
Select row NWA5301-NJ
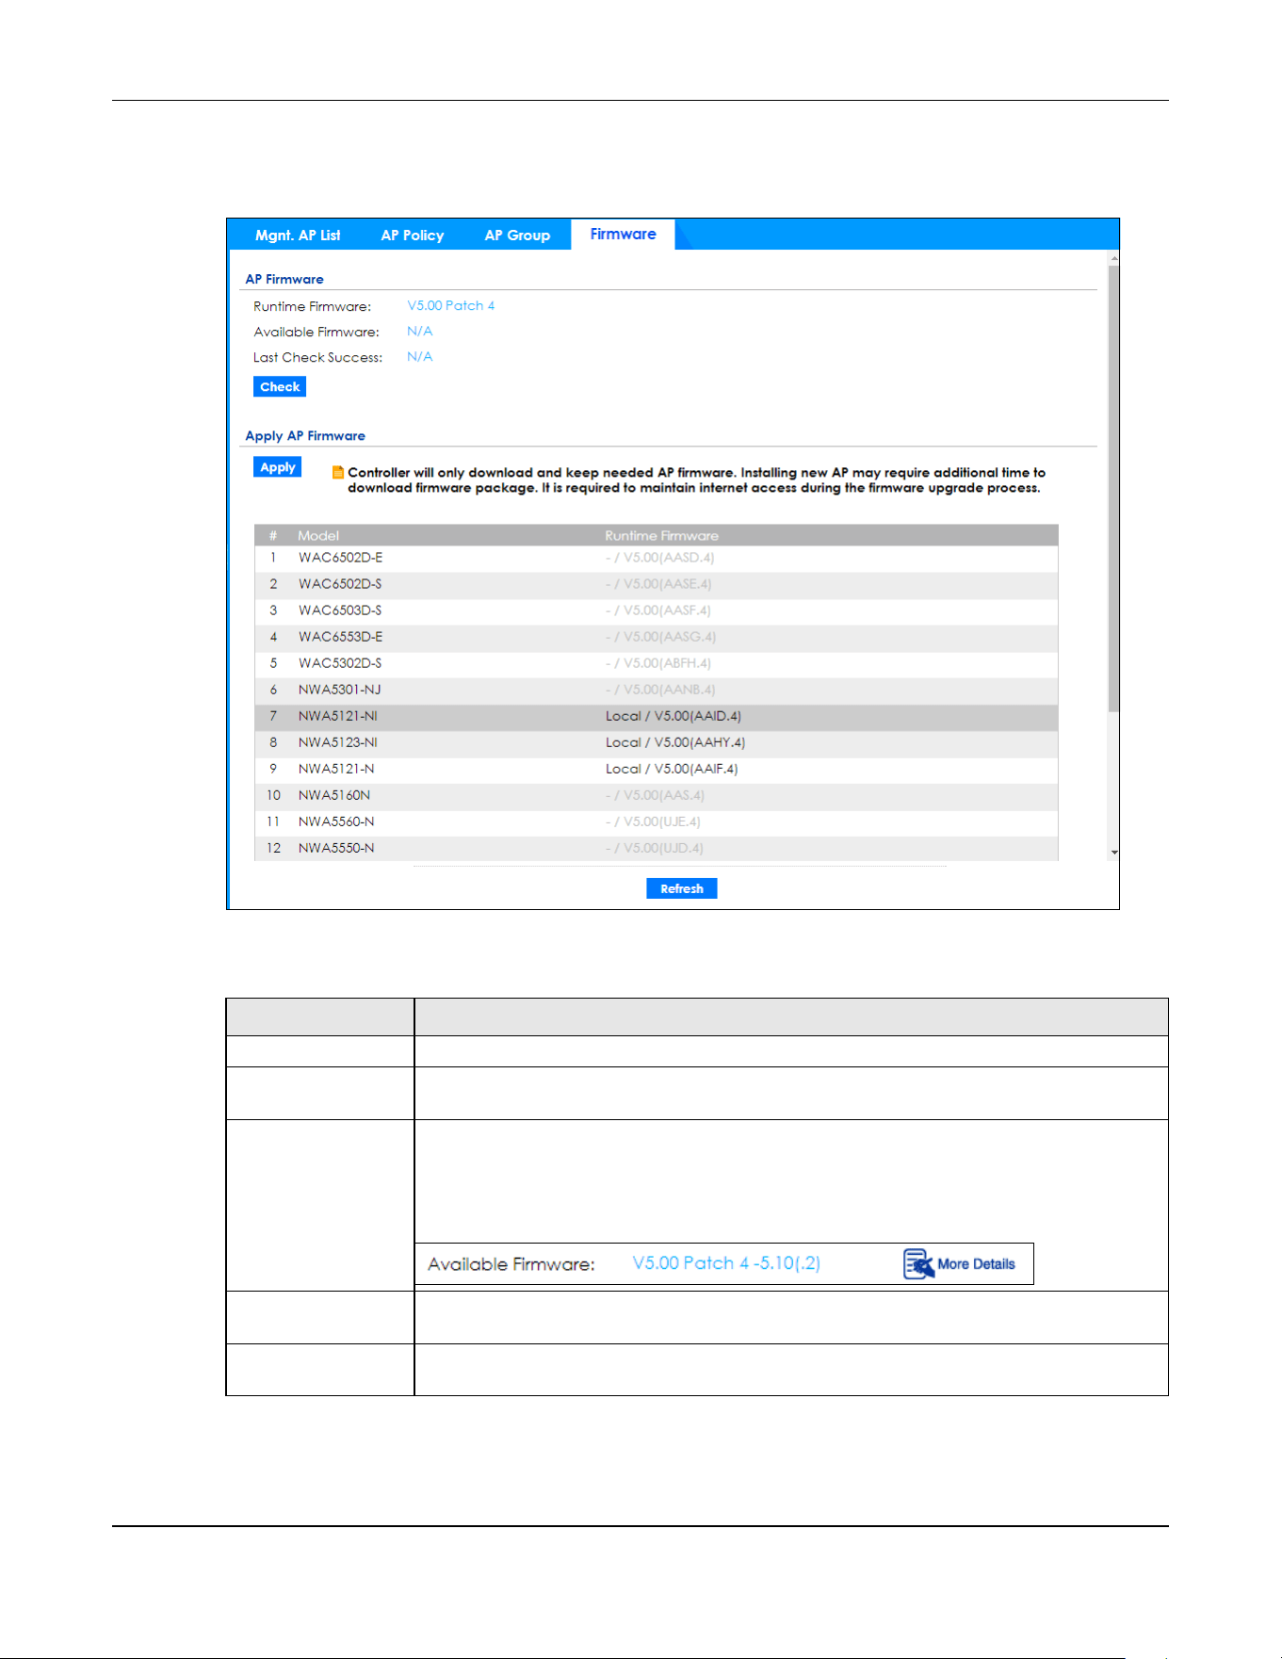click(656, 690)
